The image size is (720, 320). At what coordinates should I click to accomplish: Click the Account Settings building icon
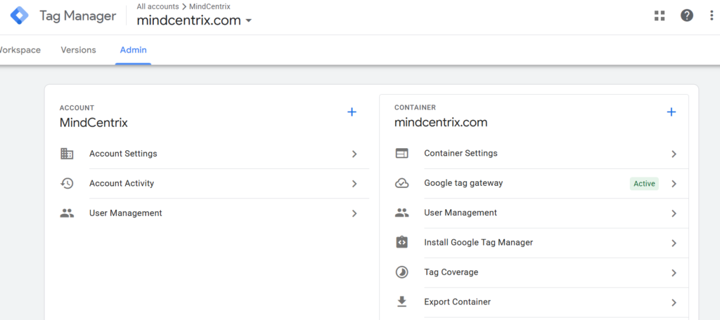tap(67, 154)
